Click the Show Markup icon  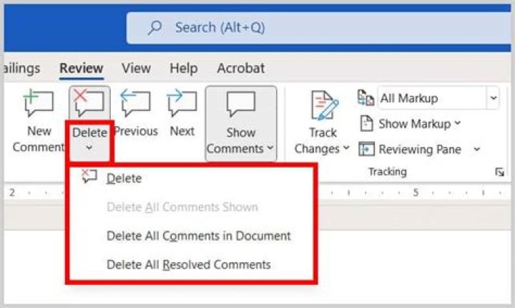[x=367, y=123]
